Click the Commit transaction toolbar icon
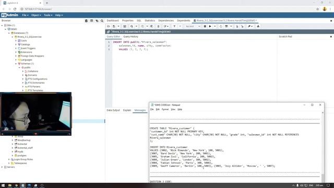Viewport: 334px width, 188px height. pyautogui.click(x=237, y=26)
